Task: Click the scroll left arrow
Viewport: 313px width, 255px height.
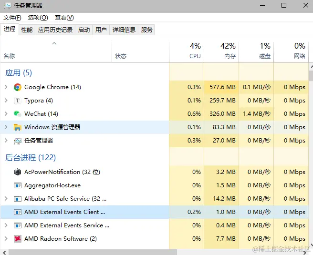Action: 4,253
